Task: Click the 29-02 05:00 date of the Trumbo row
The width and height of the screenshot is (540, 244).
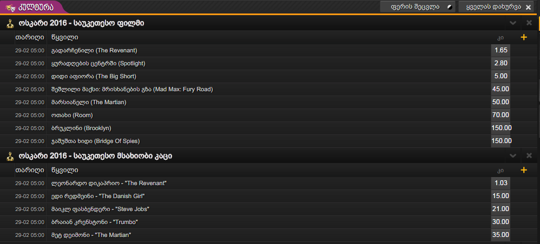Action: (30, 222)
